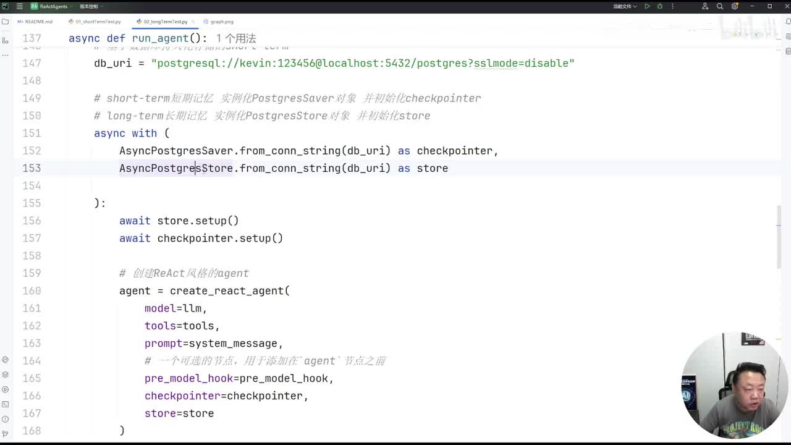
Task: Click create_react_agent call on line 160
Action: tap(227, 290)
